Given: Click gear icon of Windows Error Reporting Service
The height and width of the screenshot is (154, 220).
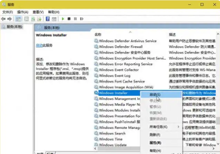Looking at the screenshot, I should (x=96, y=64).
